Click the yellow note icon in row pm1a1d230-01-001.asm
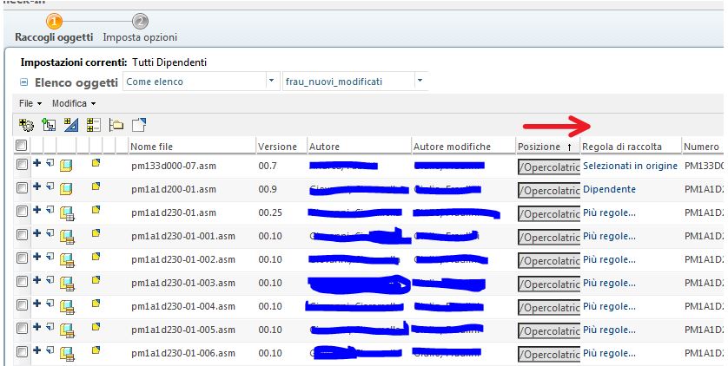The height and width of the screenshot is (366, 728). 96,233
